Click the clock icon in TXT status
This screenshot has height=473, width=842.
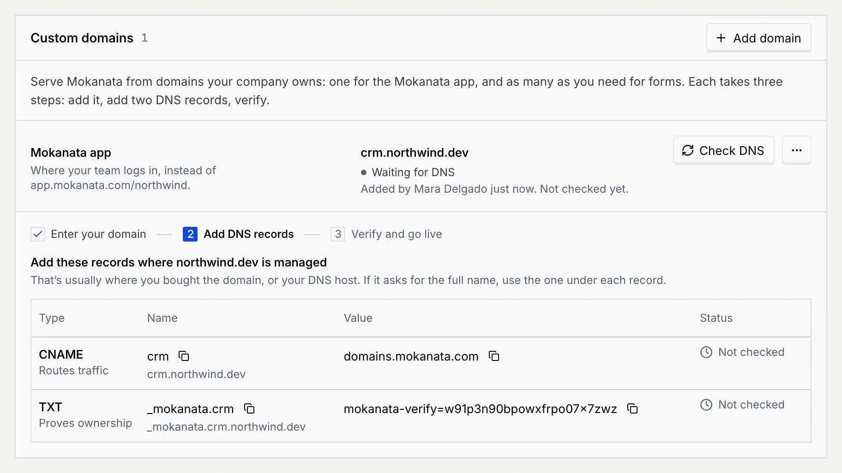(x=706, y=405)
